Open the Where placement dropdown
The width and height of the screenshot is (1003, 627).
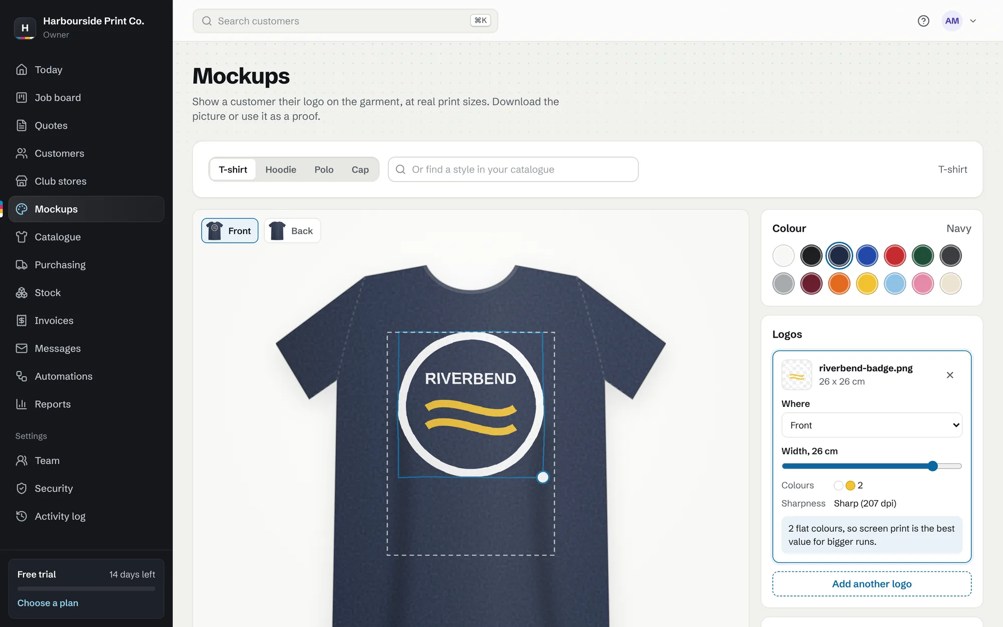pos(872,425)
